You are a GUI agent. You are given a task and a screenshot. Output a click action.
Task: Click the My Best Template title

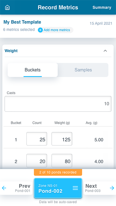click(x=22, y=22)
